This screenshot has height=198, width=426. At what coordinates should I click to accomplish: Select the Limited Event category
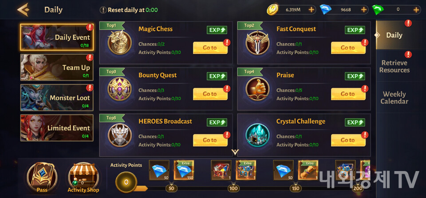click(x=57, y=128)
